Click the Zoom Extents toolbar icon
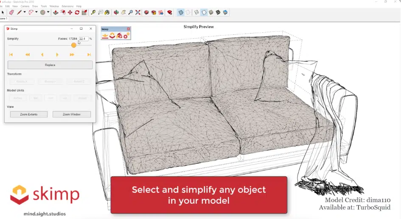 (138, 12)
